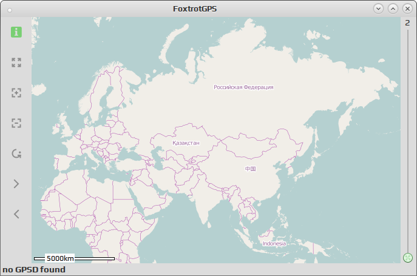The width and height of the screenshot is (417, 276).
Task: Minimize the FoxtrotGPS window
Action: point(378,8)
